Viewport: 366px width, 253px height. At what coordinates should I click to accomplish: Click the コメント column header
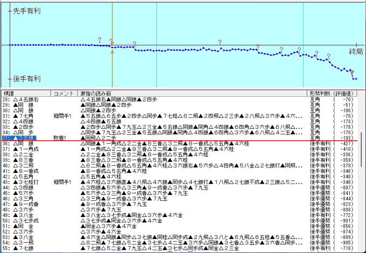point(64,93)
